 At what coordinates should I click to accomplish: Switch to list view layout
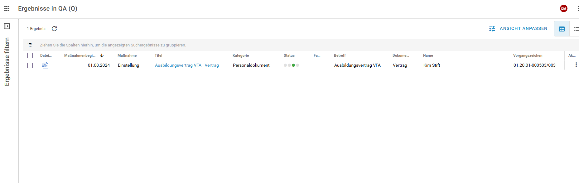[576, 29]
